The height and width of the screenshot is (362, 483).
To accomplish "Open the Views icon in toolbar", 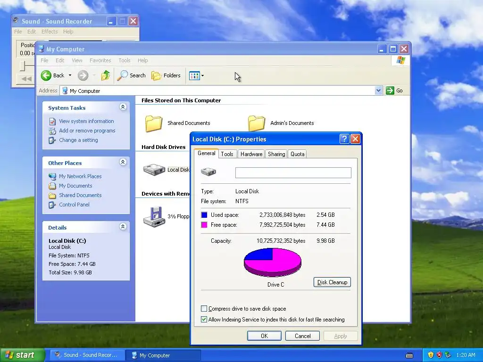I will [194, 75].
